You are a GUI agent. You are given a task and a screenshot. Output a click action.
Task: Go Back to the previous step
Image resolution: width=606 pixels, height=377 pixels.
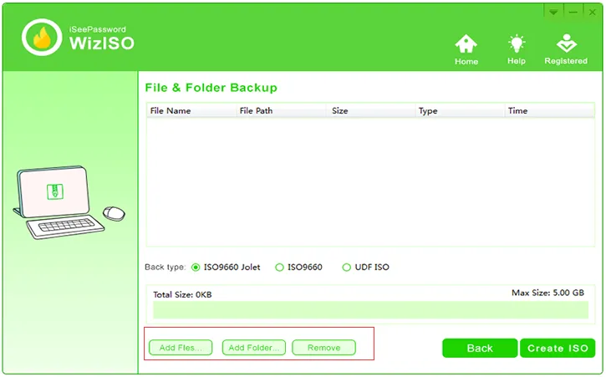(480, 348)
